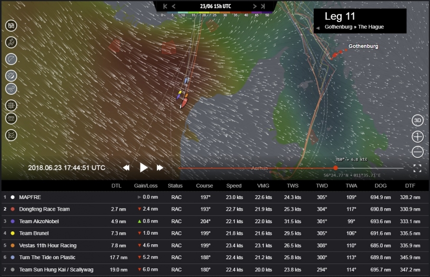Sort table by VMG column
430x277 pixels.
coord(263,186)
